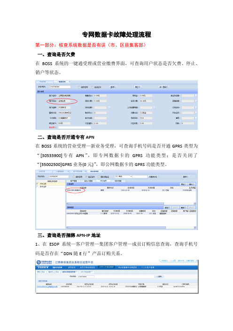Open the combo box next to the checkboxes in the second BOSS screenshot

pyautogui.click(x=124, y=176)
